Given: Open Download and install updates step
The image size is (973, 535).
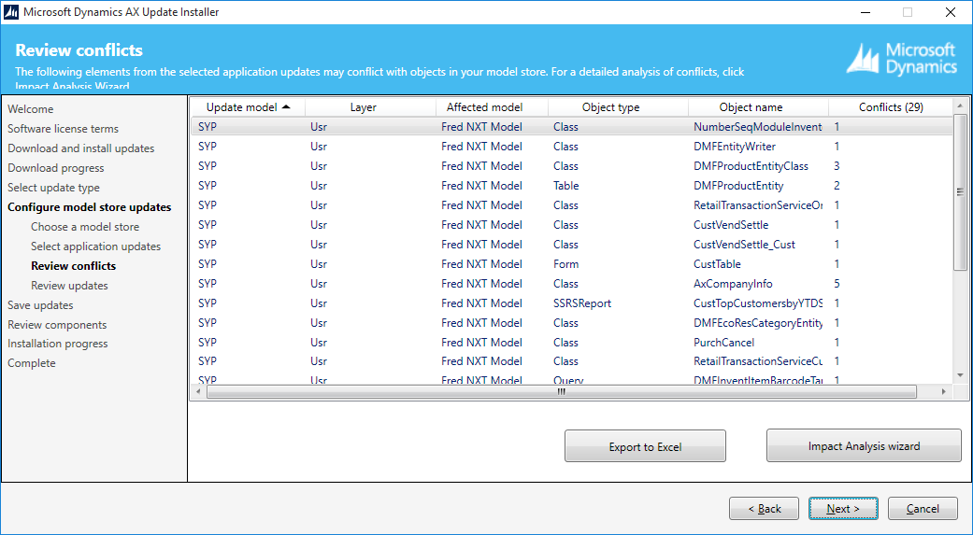Looking at the screenshot, I should [80, 148].
